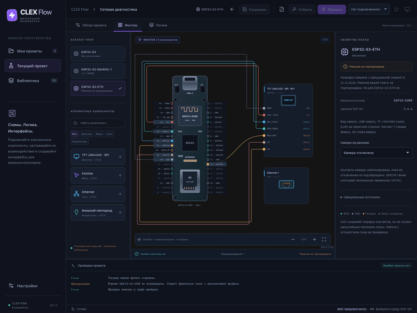Open Библиотека in the sidebar
417x313 pixels.
point(33,81)
